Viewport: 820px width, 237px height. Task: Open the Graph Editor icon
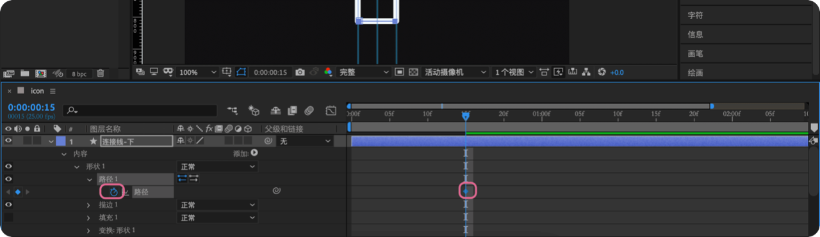coord(331,111)
